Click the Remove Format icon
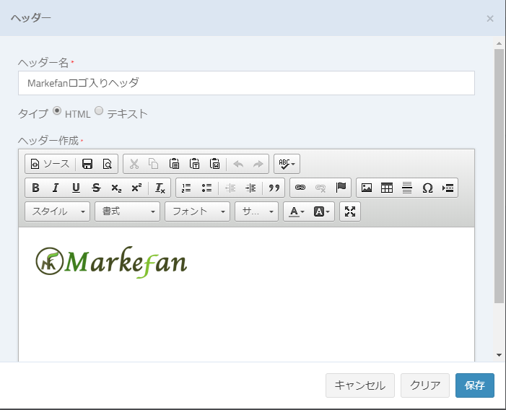Viewport: 506px width, 410px height. 160,188
